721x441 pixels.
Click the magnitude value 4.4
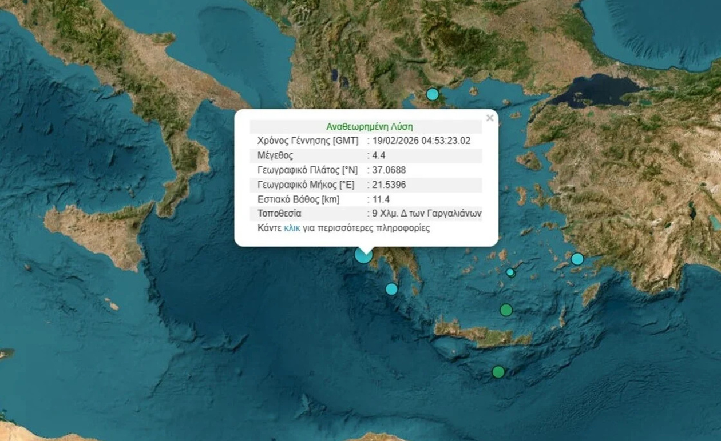[x=379, y=155]
